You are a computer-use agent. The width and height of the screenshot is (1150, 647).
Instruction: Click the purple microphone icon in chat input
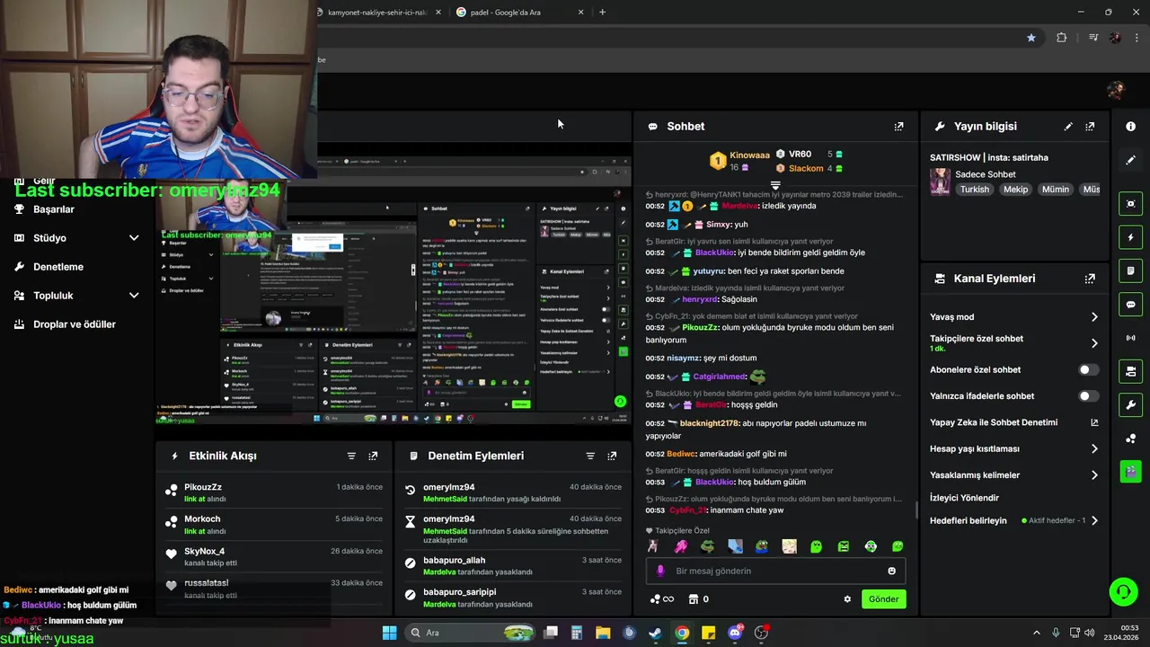(660, 571)
